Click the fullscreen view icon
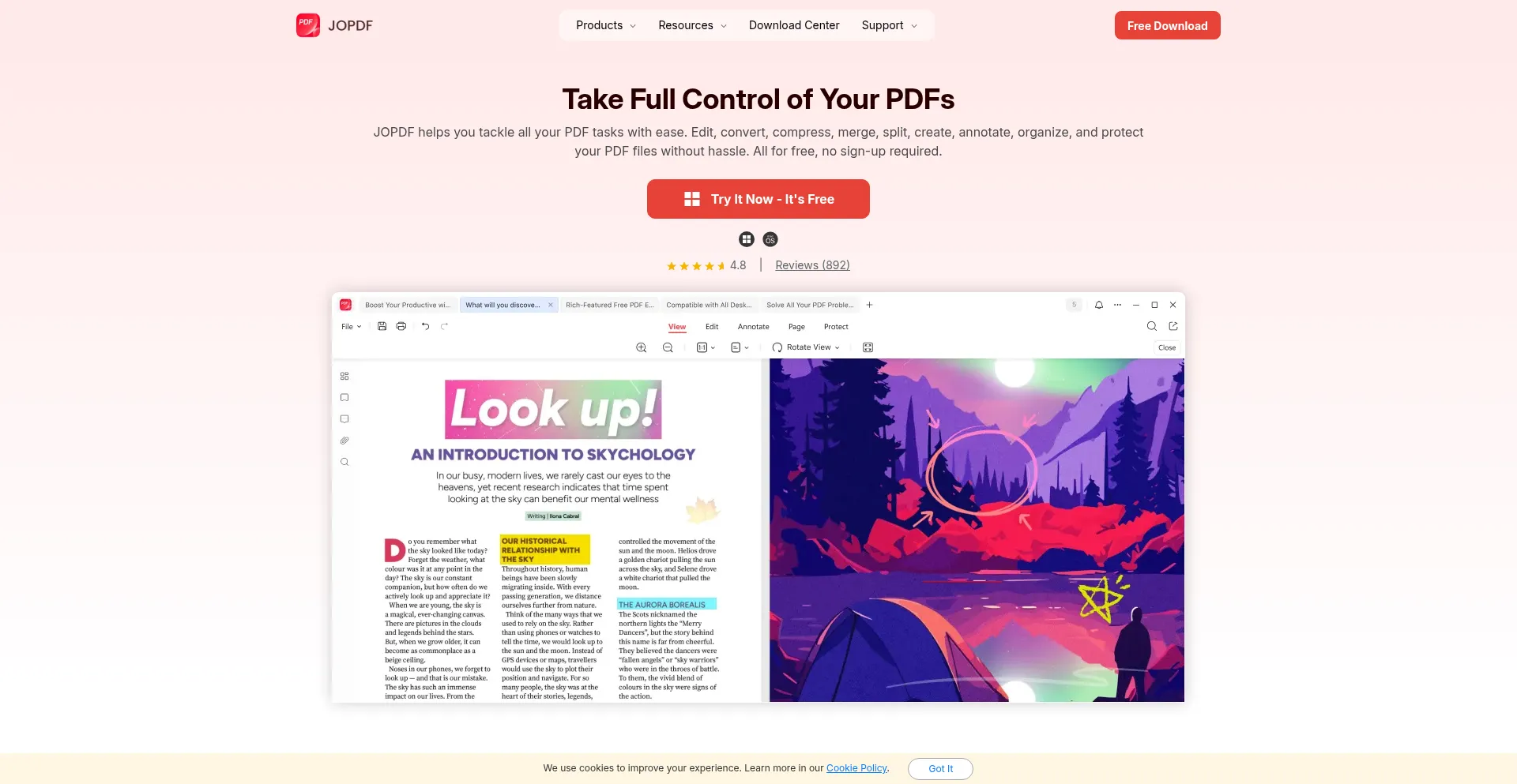 point(868,347)
